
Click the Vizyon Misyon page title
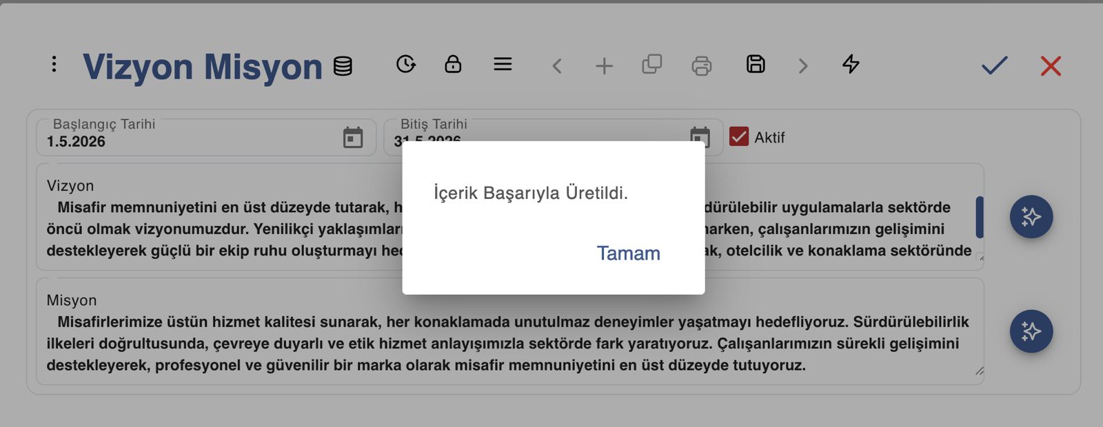(x=203, y=67)
